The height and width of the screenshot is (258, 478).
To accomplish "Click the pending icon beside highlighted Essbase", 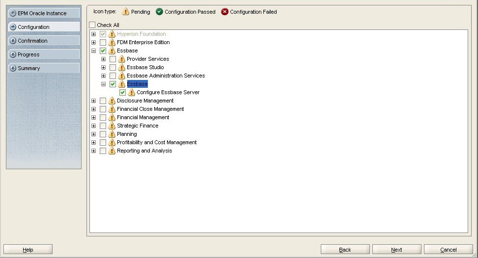I will [122, 84].
